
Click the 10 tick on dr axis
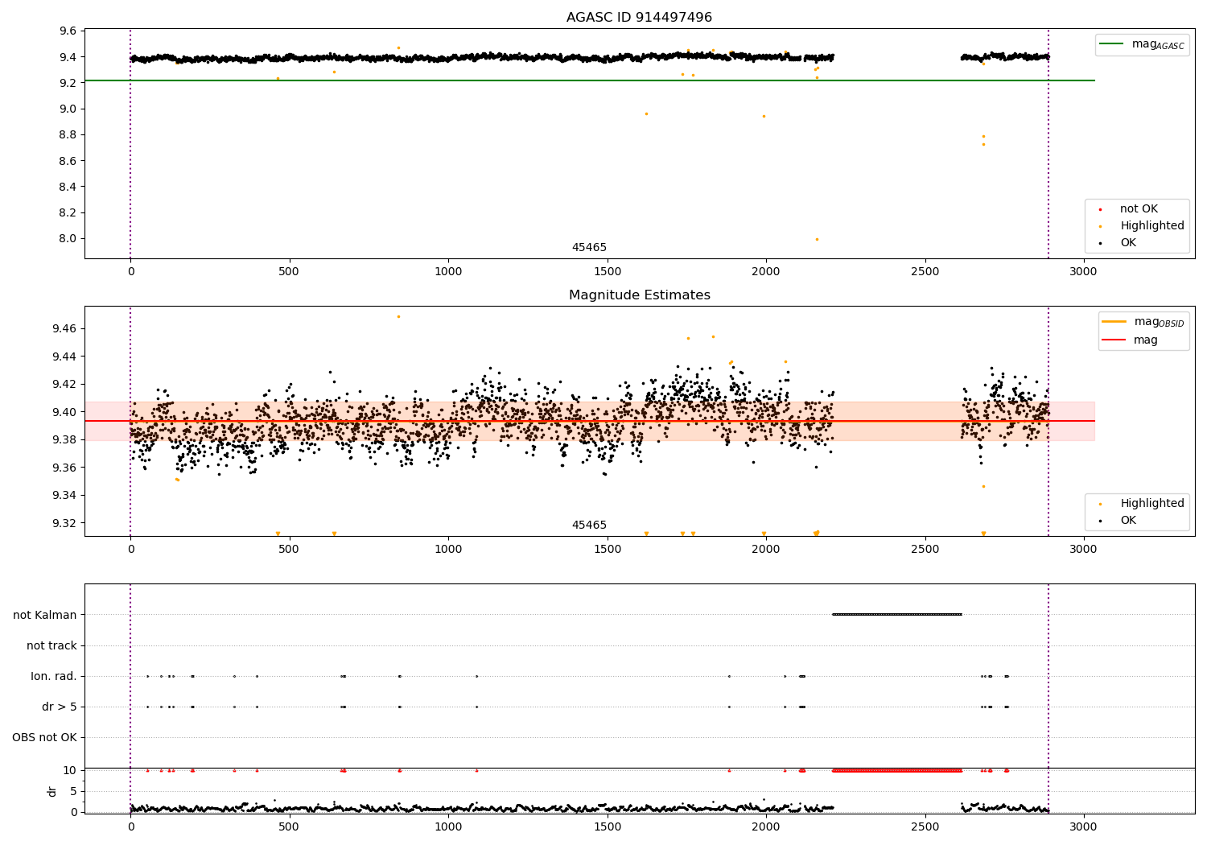(x=70, y=770)
